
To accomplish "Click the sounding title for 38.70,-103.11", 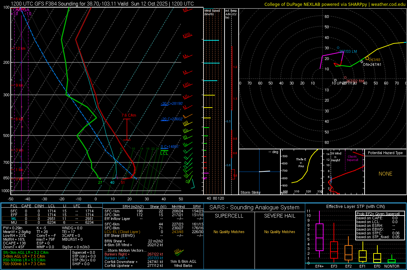I will (102, 4).
